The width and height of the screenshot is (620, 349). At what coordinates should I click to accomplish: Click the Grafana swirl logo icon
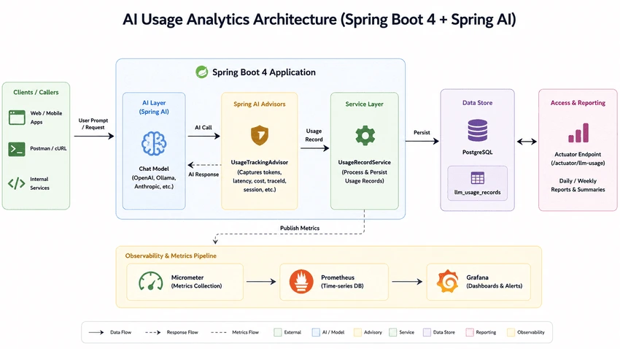448,281
